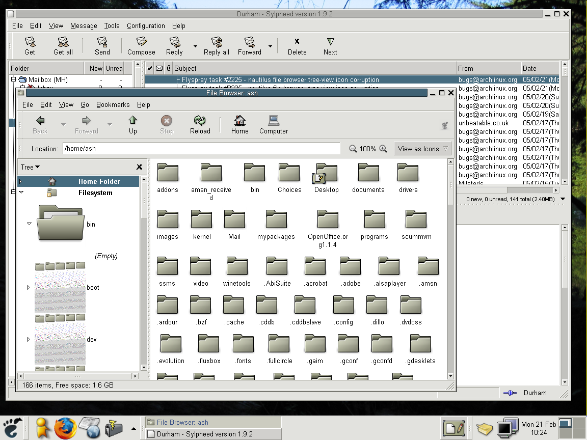Select the documents folder icon

(368, 174)
